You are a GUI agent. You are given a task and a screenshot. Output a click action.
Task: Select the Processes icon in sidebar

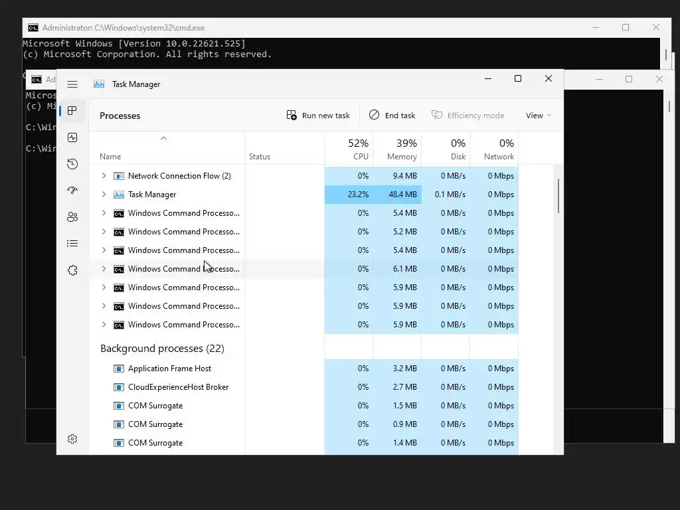pos(72,111)
